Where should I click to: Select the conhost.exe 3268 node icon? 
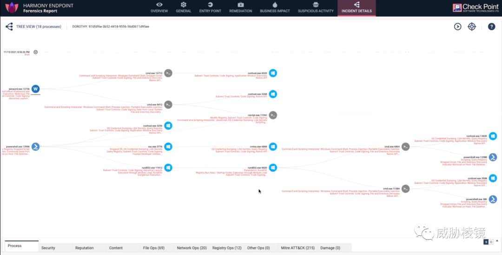(273, 94)
